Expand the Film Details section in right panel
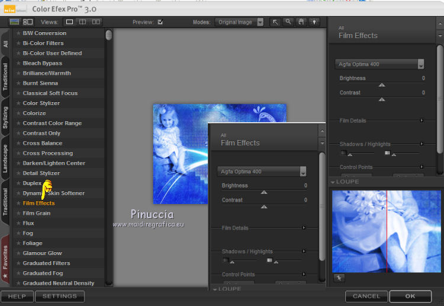The image size is (444, 306). point(422,120)
